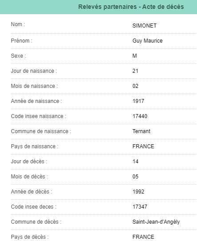Click the 'Relevés partenaires - Acte de décès' header

coord(131,7)
